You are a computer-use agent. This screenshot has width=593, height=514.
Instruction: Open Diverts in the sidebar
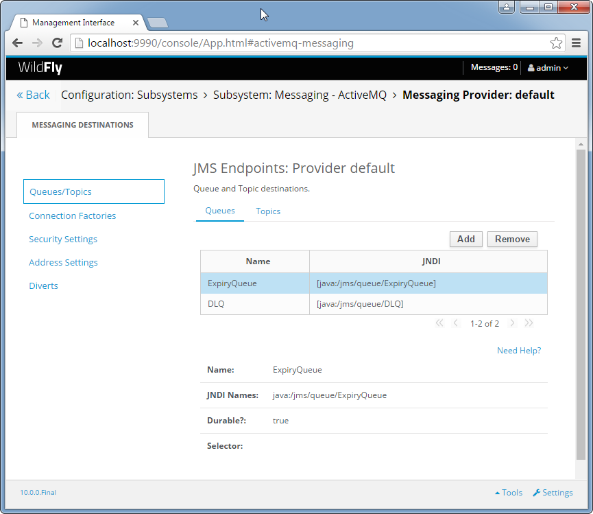43,285
